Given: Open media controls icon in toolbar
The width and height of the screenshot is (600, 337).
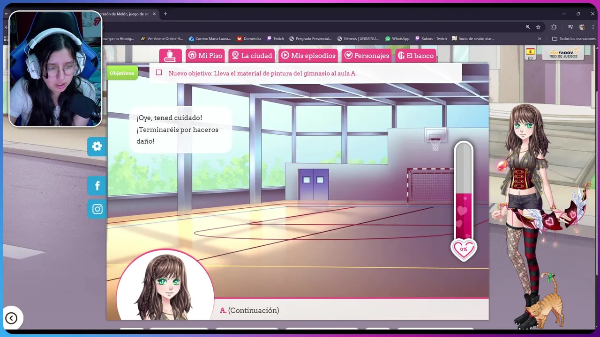Looking at the screenshot, I should (x=570, y=27).
